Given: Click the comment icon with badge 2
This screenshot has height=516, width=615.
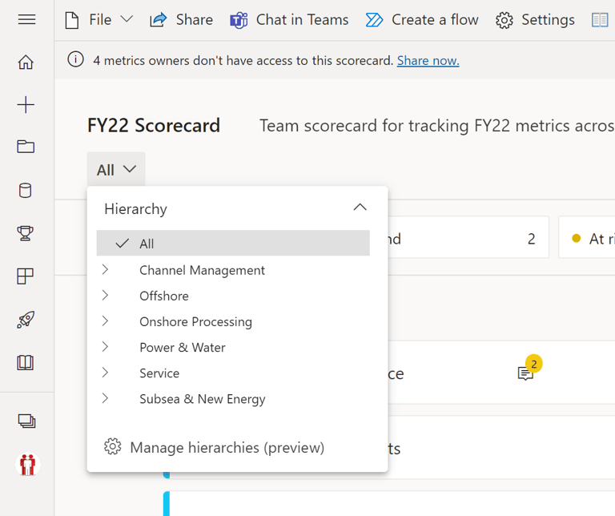Looking at the screenshot, I should [x=526, y=373].
